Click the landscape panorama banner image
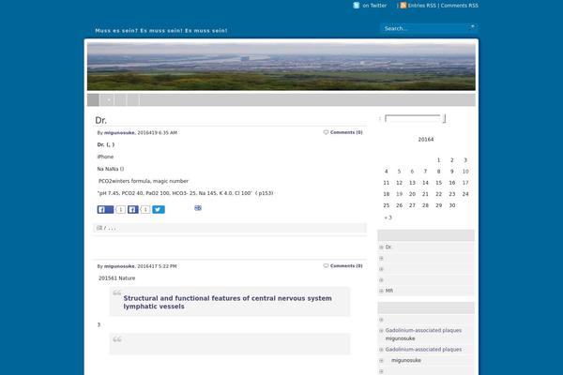Screen dimensions: 563x375 tap(281, 67)
